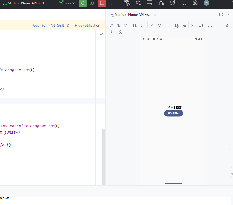Open the Running Devices panel options menu
Screen dimensions: 233x205
[x=228, y=14]
